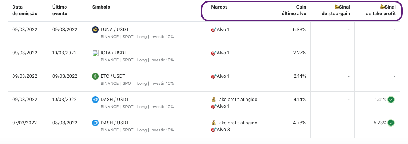
Task: Click the broken IOTA coin image
Action: (x=95, y=53)
